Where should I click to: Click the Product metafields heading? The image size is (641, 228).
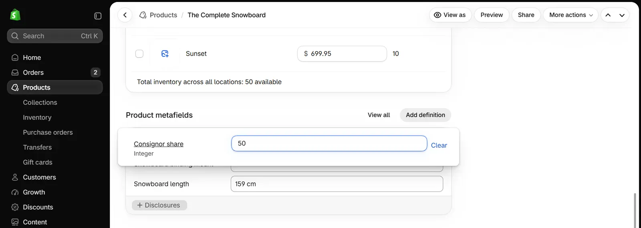[159, 115]
